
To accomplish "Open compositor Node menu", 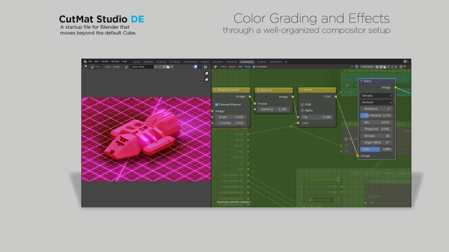I will click(248, 67).
